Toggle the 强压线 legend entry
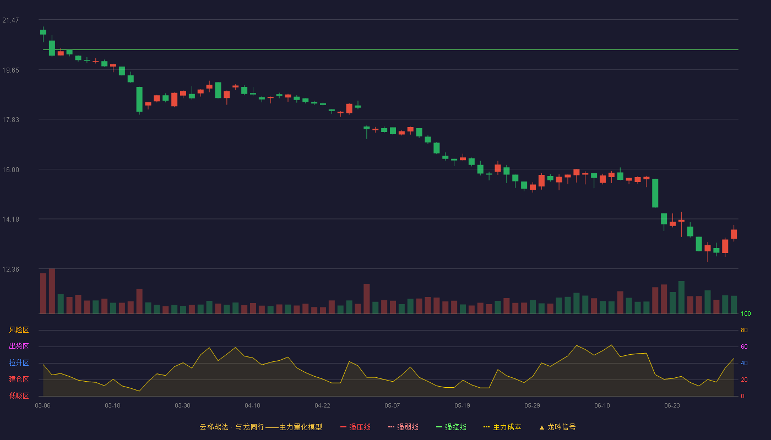Image resolution: width=771 pixels, height=440 pixels. tap(355, 427)
